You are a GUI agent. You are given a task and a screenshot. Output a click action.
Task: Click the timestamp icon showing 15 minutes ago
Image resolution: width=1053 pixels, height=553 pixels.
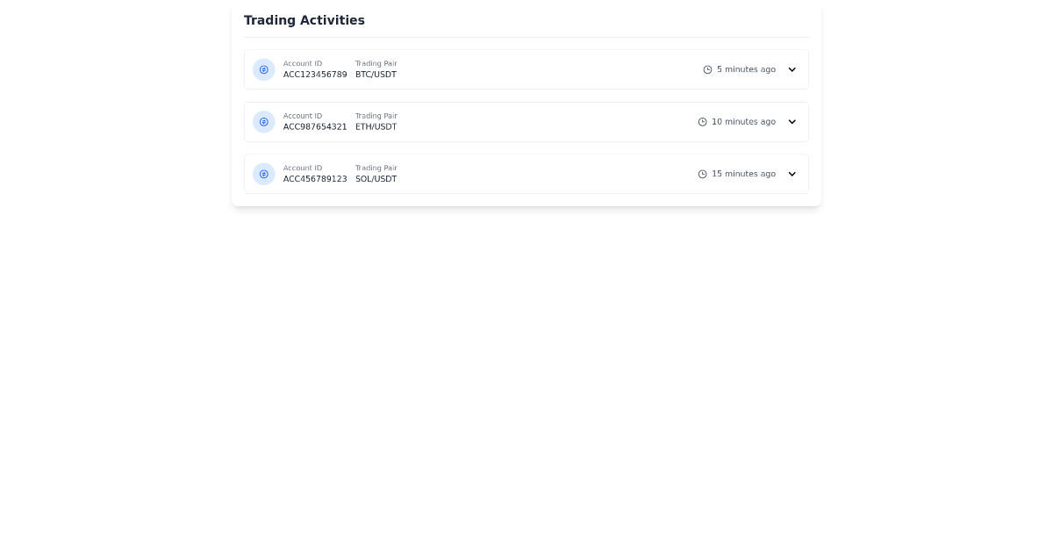[x=702, y=174]
